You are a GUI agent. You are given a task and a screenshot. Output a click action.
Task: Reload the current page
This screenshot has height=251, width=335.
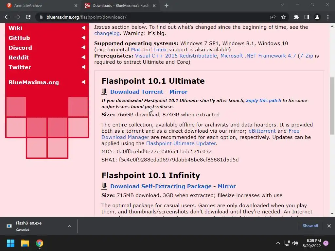(28, 17)
